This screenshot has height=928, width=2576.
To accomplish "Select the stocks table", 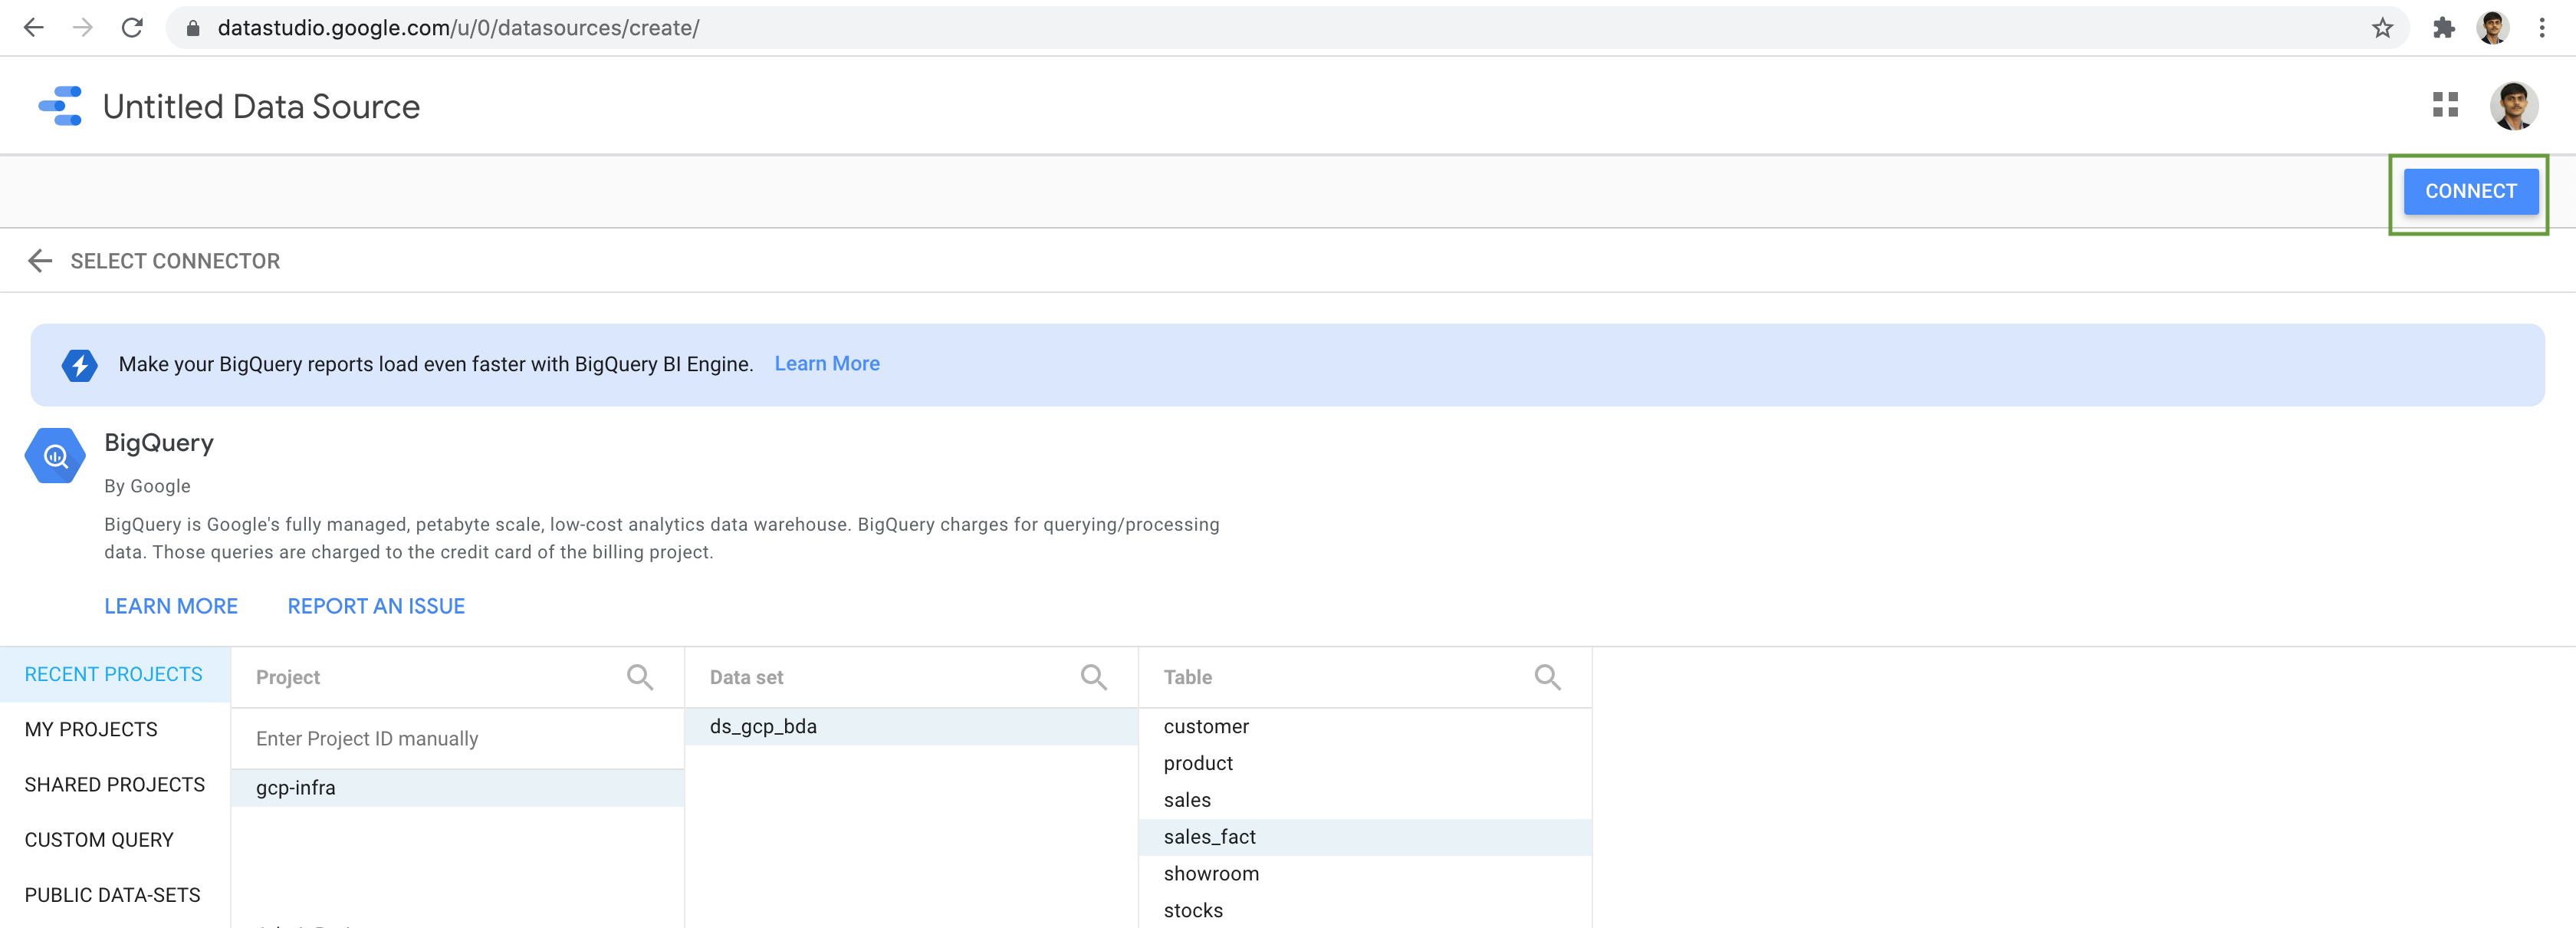I will [x=1365, y=912].
